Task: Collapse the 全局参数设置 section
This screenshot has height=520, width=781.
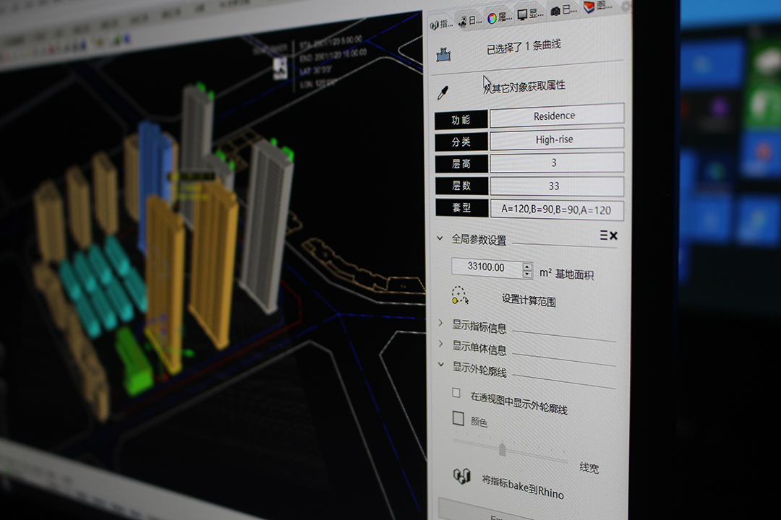Action: [440, 238]
